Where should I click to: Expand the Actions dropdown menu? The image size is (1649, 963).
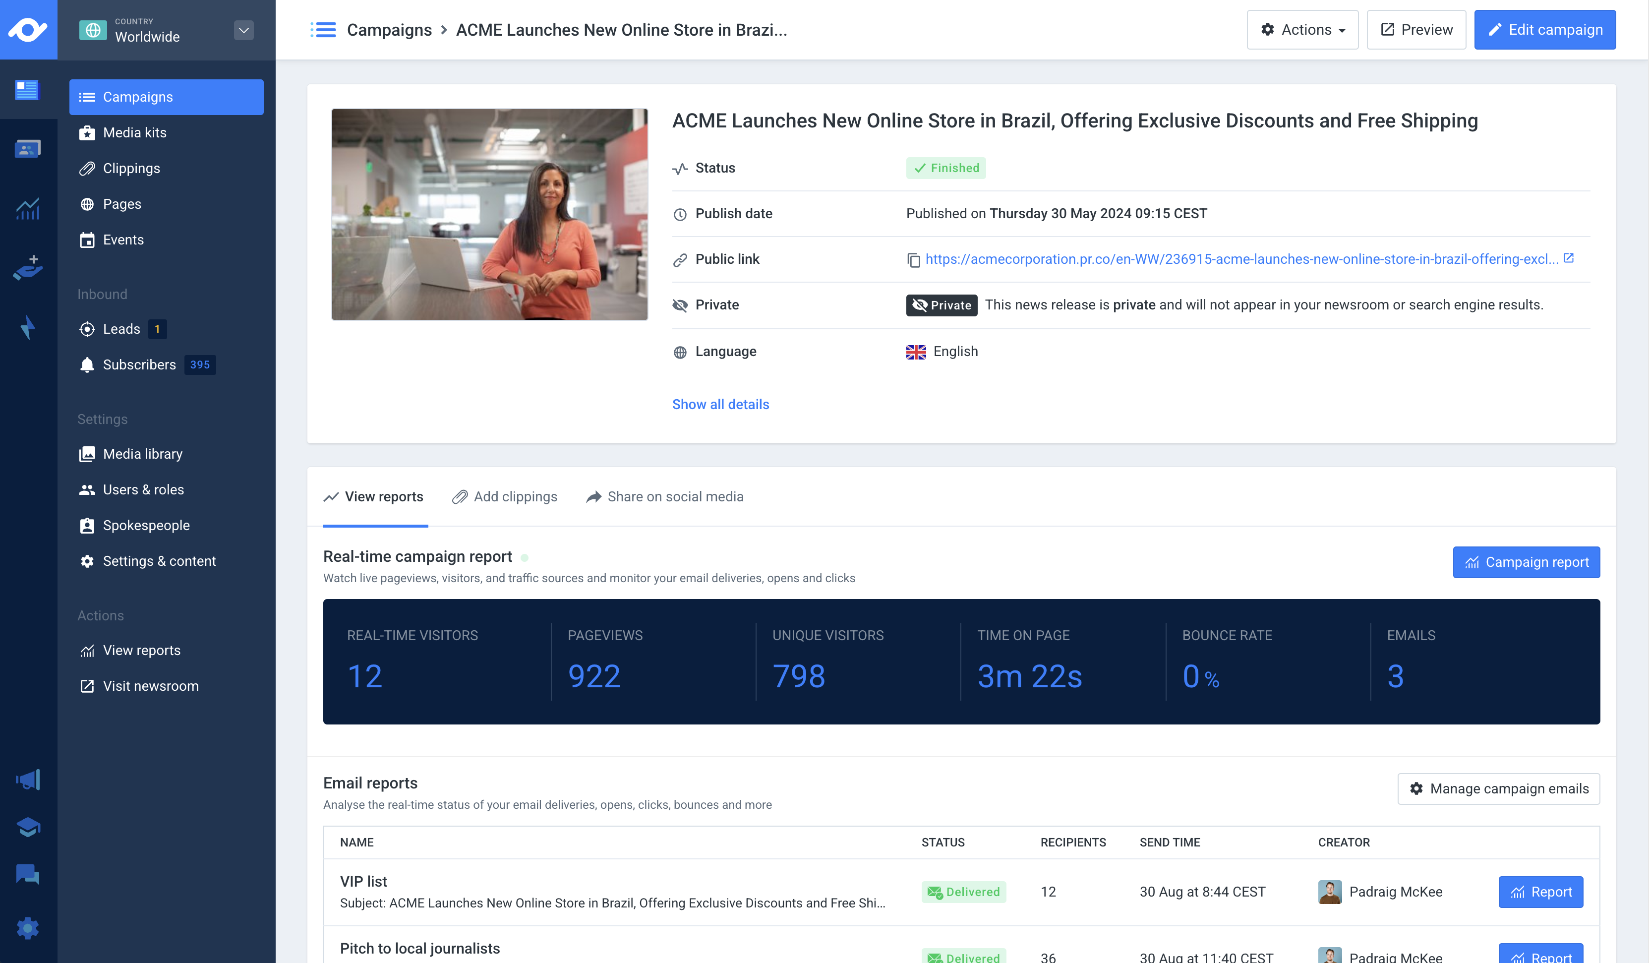click(x=1303, y=29)
